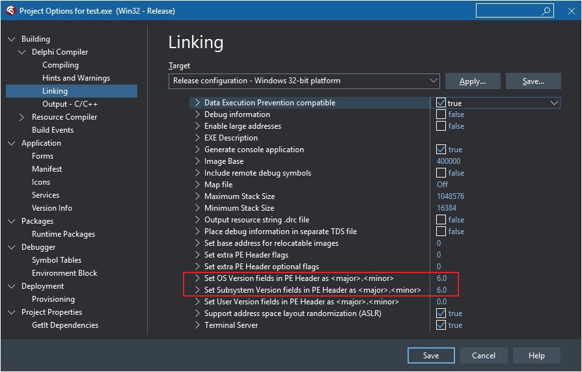Toggle Data Execution Prevention compatible checkbox
Screen dimensions: 582x372
441,103
